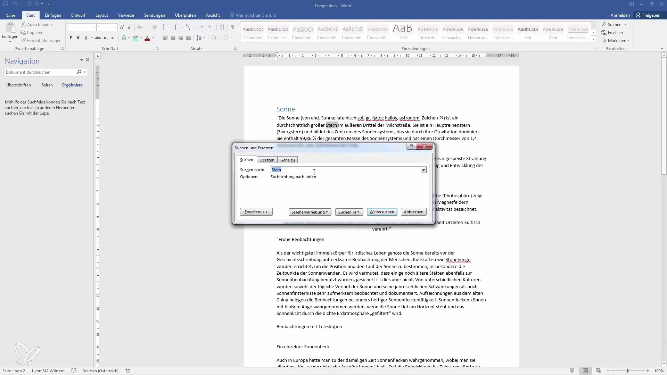Toggle Ergebnisse in navigation panel

(x=72, y=85)
